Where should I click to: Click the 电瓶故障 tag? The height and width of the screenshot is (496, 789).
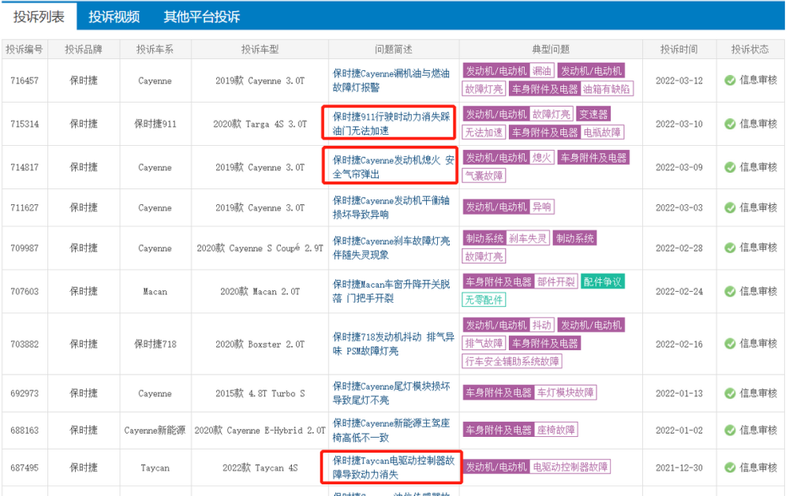pyautogui.click(x=602, y=132)
